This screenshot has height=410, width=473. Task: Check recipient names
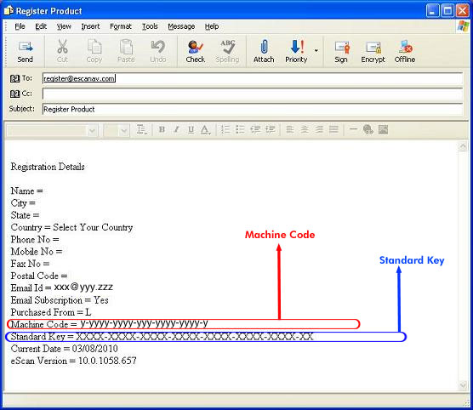click(x=196, y=51)
